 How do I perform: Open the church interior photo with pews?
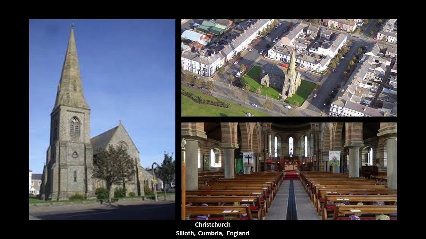(x=289, y=171)
